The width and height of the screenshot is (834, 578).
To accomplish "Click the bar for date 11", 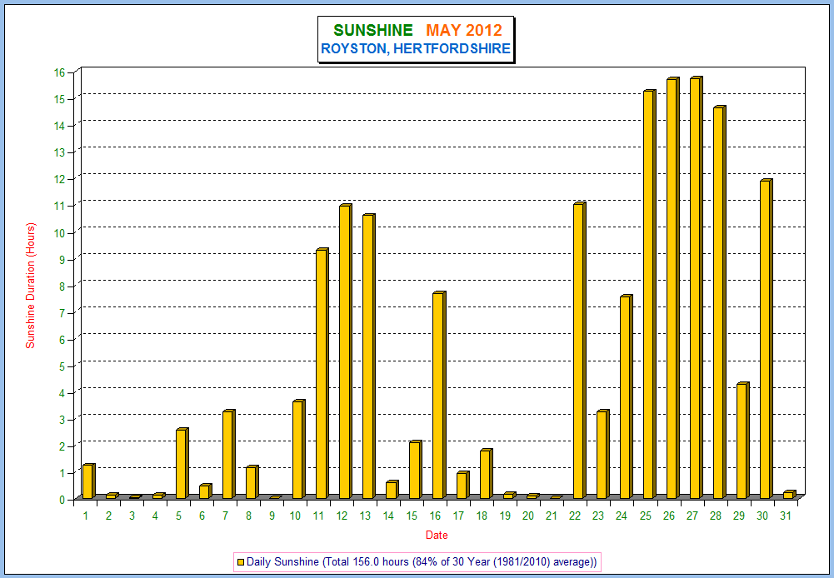I will pos(322,374).
